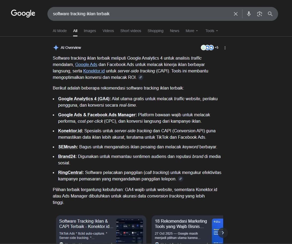This screenshot has width=292, height=244.
Task: Click the AI Overview sparkle icon
Action: coord(56,47)
